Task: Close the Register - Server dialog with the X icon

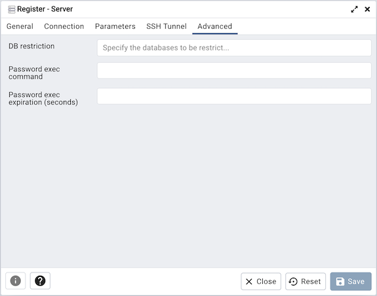Action: coord(367,9)
